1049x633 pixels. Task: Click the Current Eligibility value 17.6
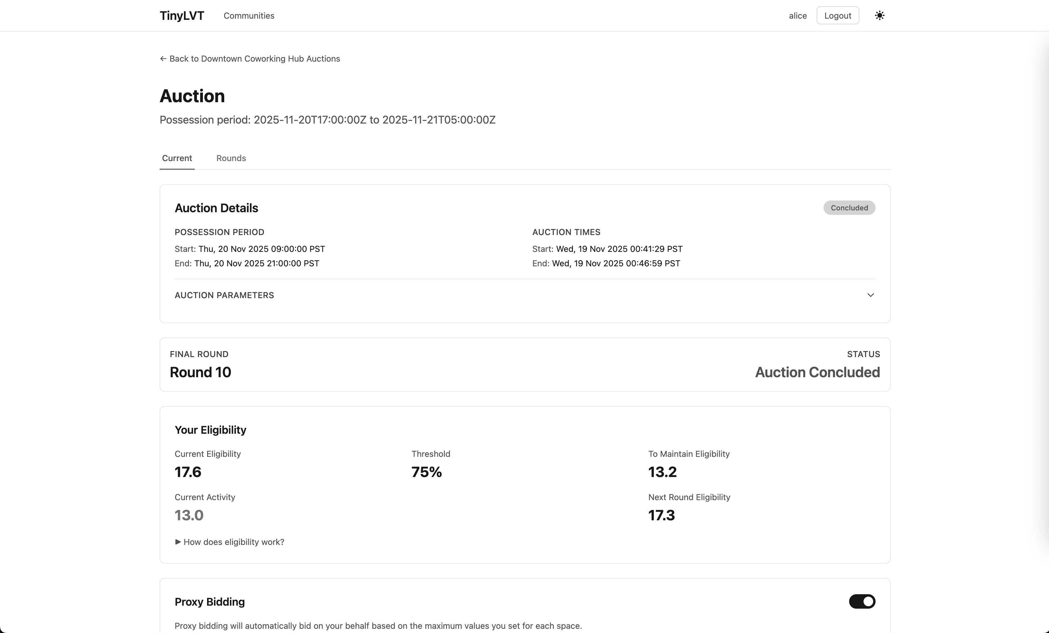tap(188, 472)
